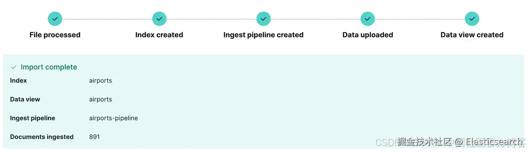Click the Import complete checkmark icon
This screenshot has height=152, width=528.
click(14, 67)
